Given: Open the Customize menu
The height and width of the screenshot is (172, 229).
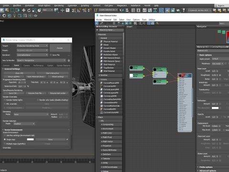Looking at the screenshot, I should (x=72, y=5).
